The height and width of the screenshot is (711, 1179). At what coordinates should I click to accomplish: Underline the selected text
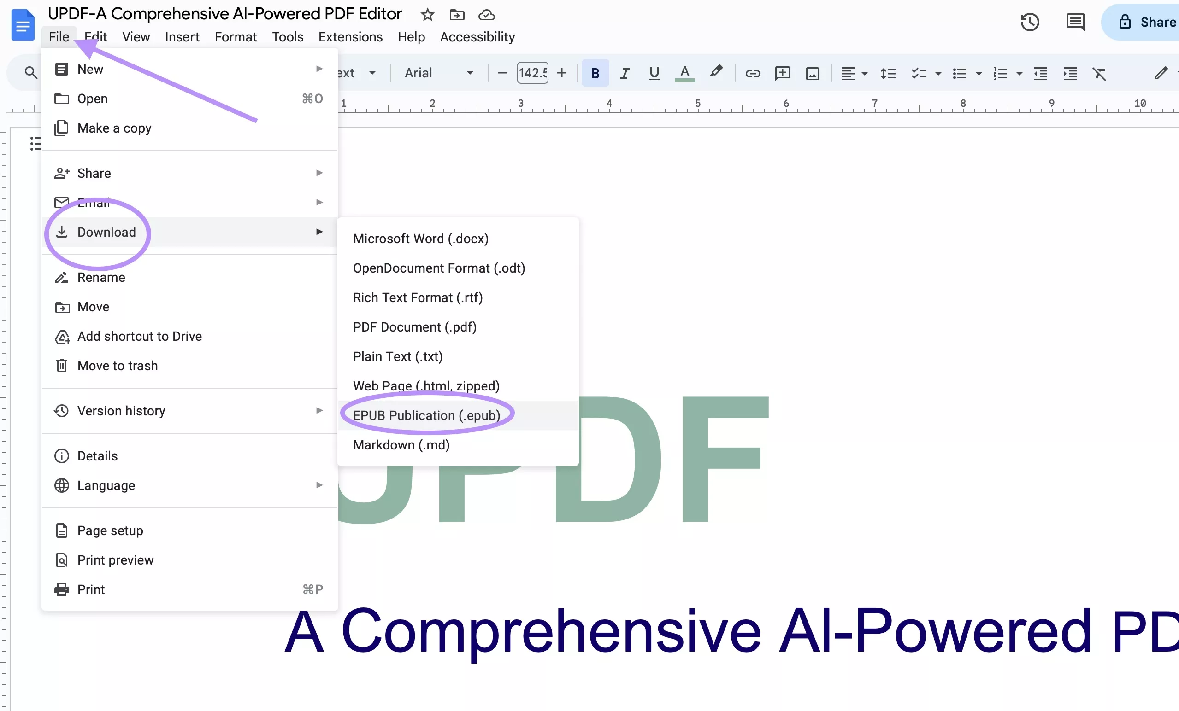[654, 73]
